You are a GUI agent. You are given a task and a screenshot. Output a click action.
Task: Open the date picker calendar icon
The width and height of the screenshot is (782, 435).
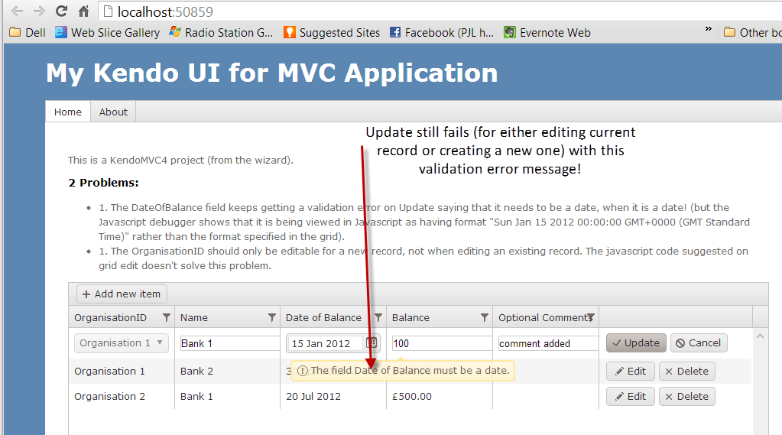372,342
